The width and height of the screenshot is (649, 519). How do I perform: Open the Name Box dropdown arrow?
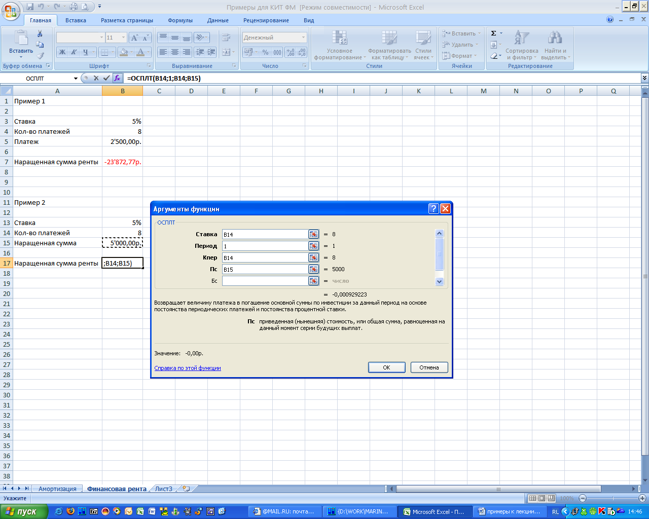pos(76,79)
